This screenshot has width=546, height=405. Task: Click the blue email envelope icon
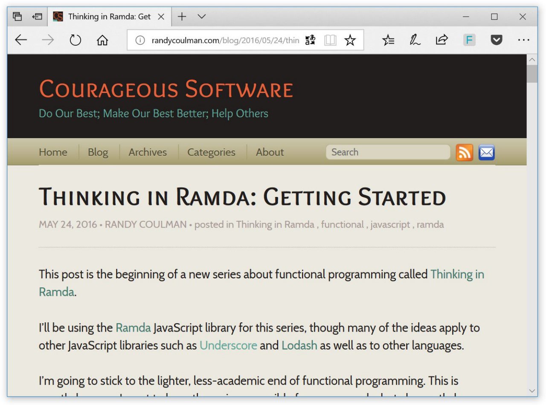[x=487, y=152]
